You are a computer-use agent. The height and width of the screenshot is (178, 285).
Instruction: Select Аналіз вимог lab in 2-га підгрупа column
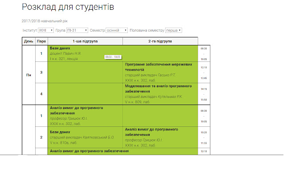160,138
